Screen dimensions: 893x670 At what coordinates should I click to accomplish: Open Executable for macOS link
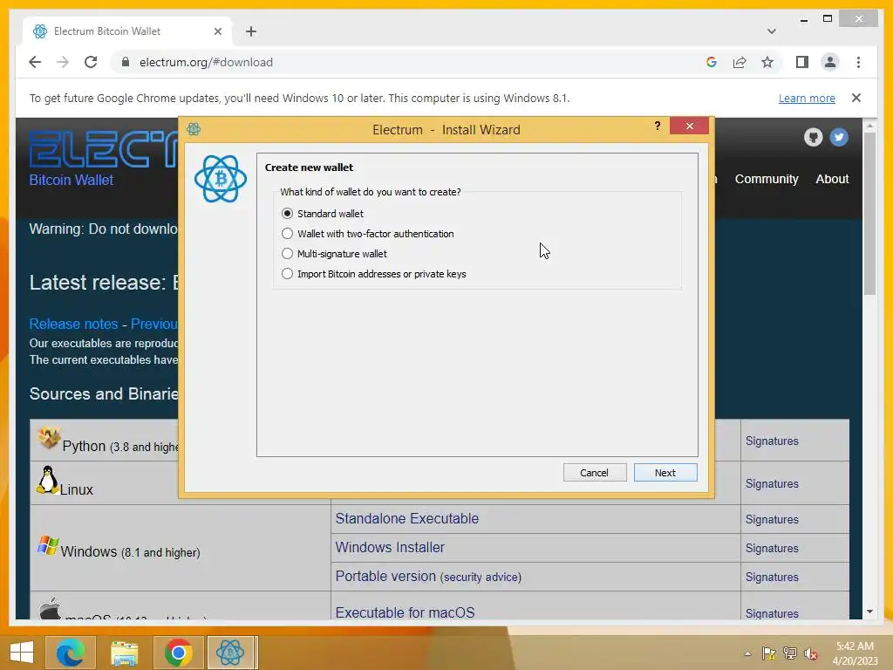click(405, 612)
